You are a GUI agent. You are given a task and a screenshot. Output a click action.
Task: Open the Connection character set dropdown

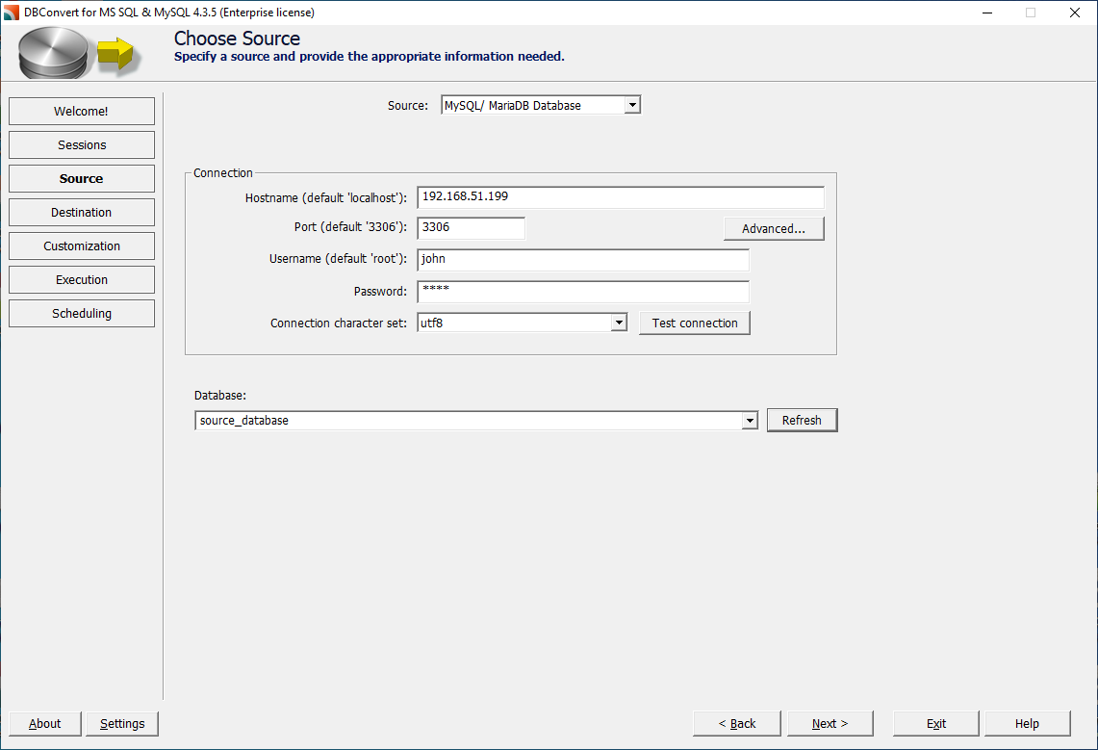620,323
